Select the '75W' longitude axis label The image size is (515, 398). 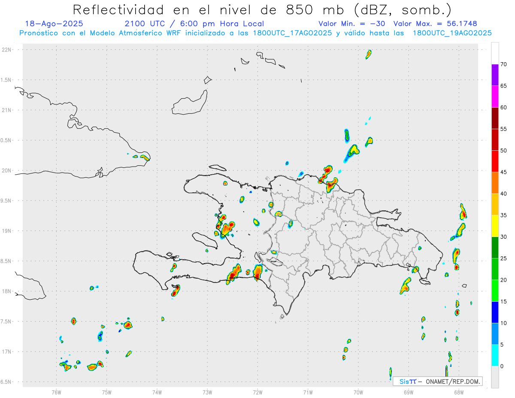[107, 392]
